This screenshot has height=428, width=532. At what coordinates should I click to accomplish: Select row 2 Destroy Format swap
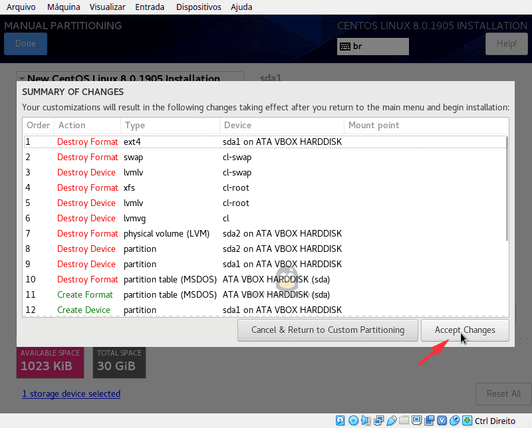coord(265,158)
